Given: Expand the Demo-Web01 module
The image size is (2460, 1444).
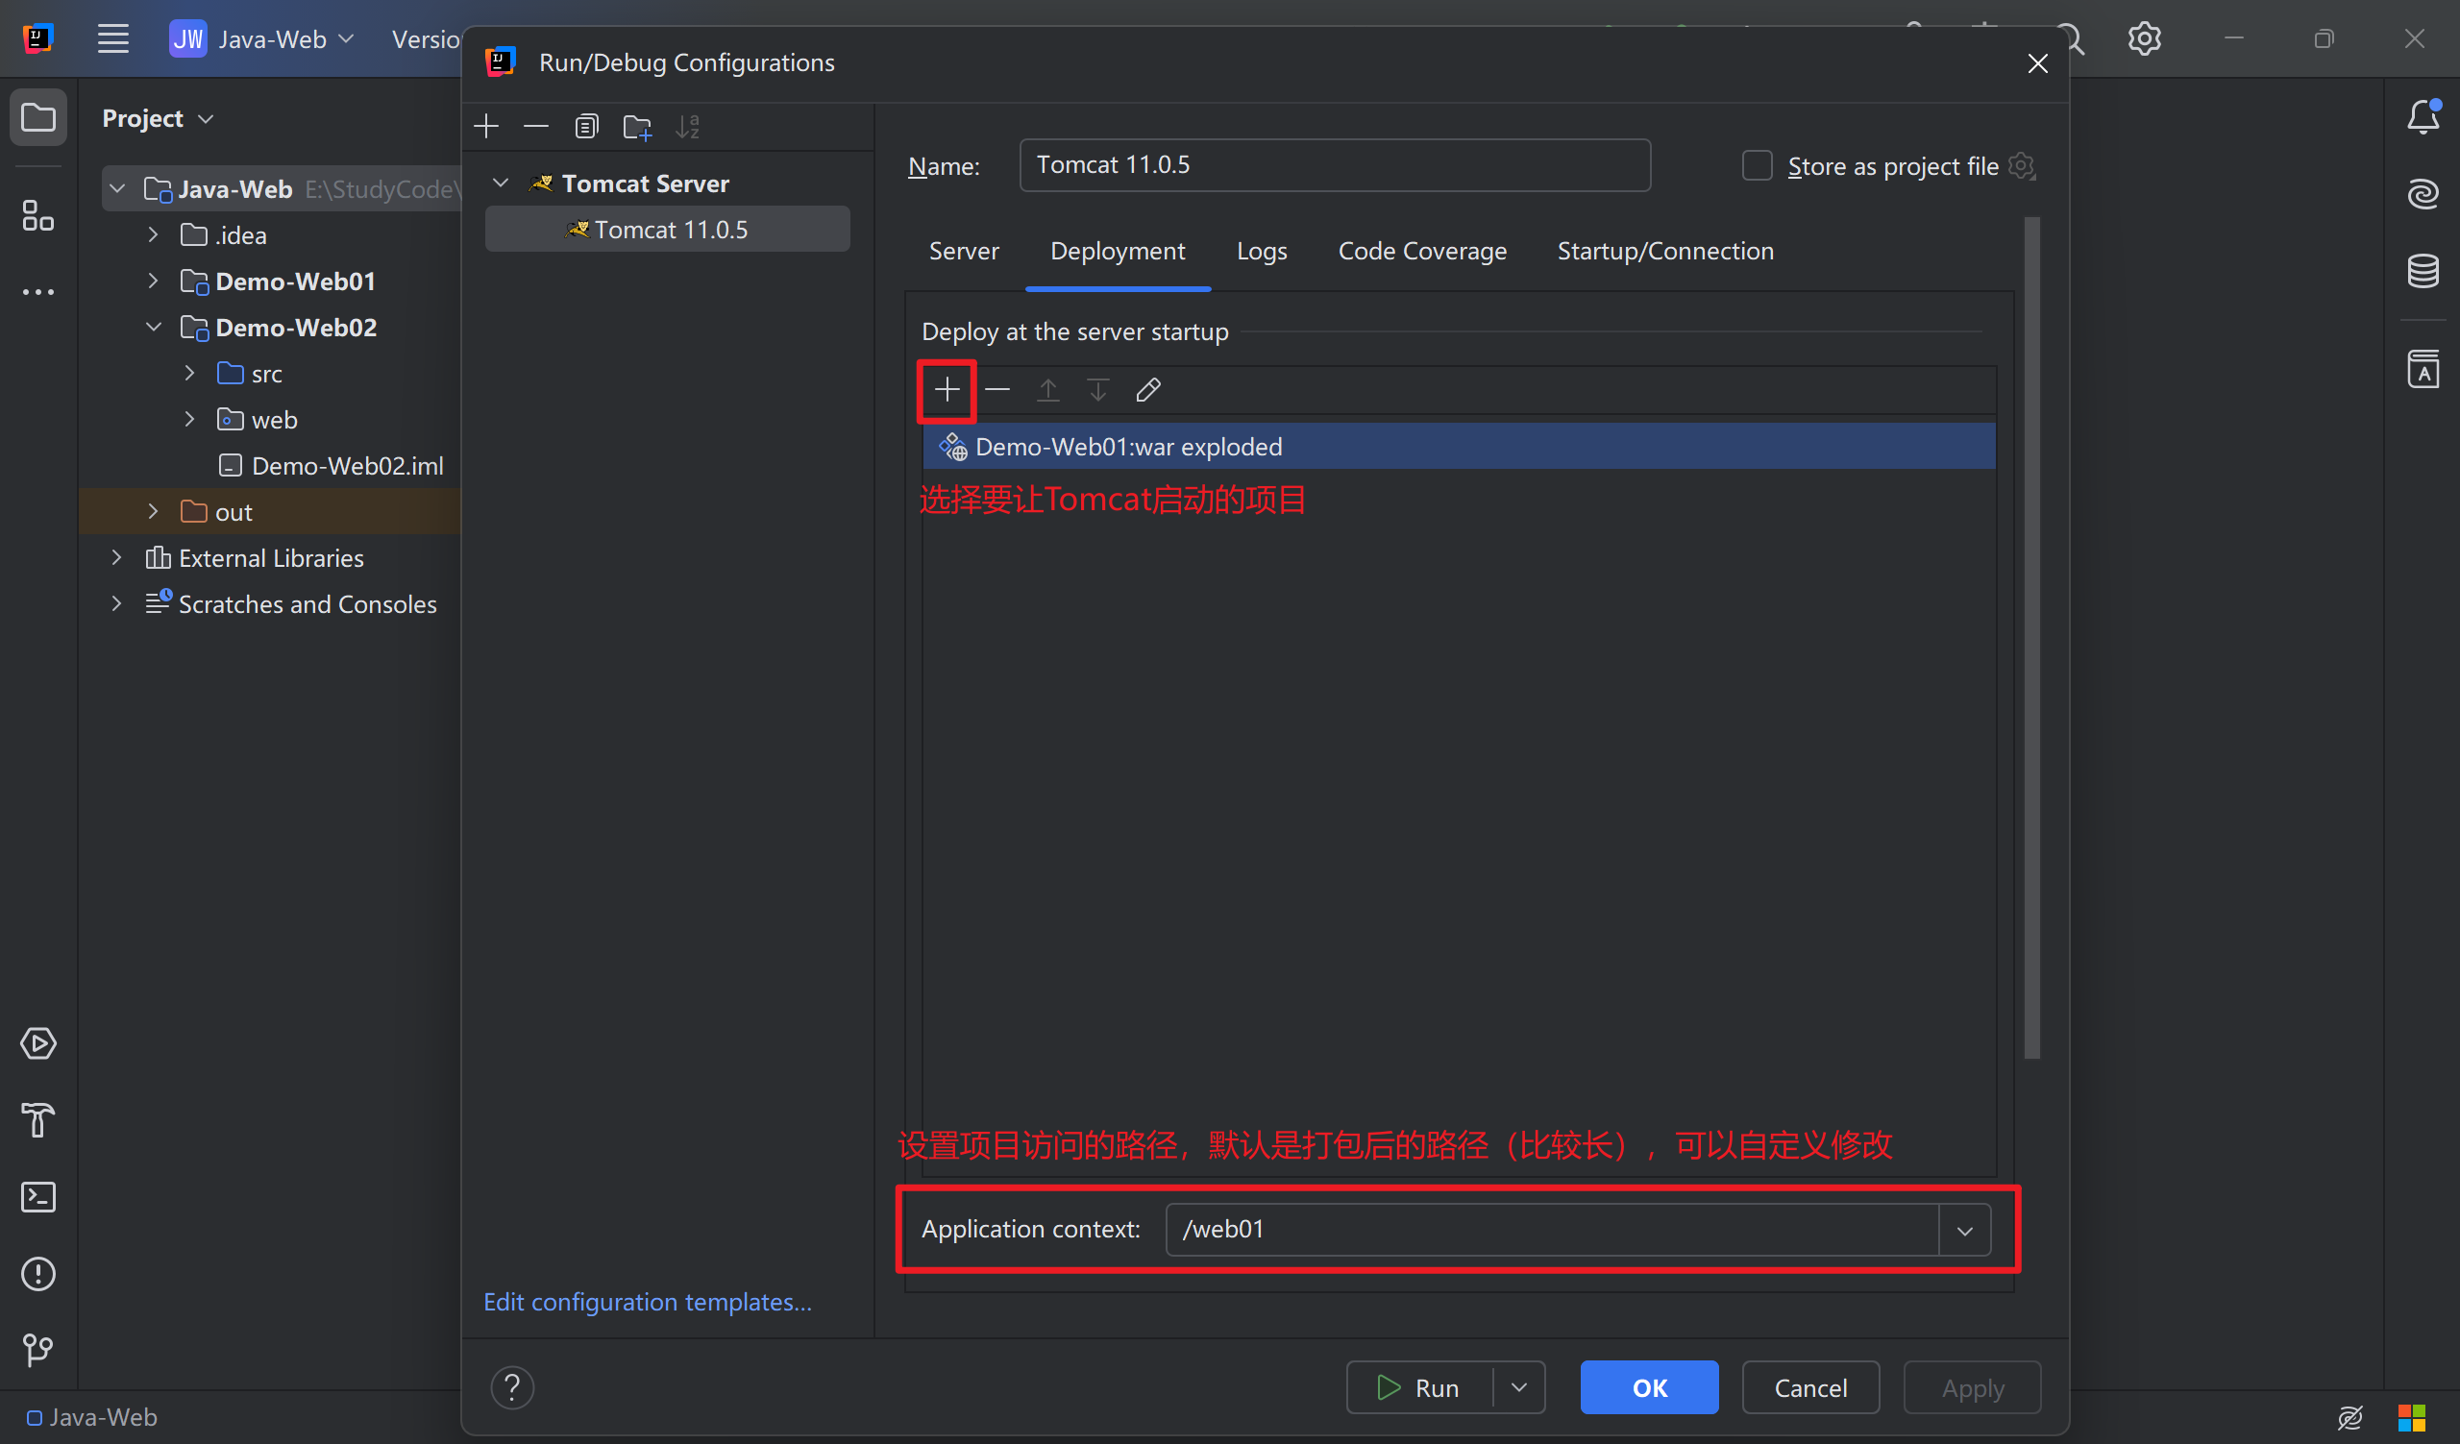Looking at the screenshot, I should point(153,281).
